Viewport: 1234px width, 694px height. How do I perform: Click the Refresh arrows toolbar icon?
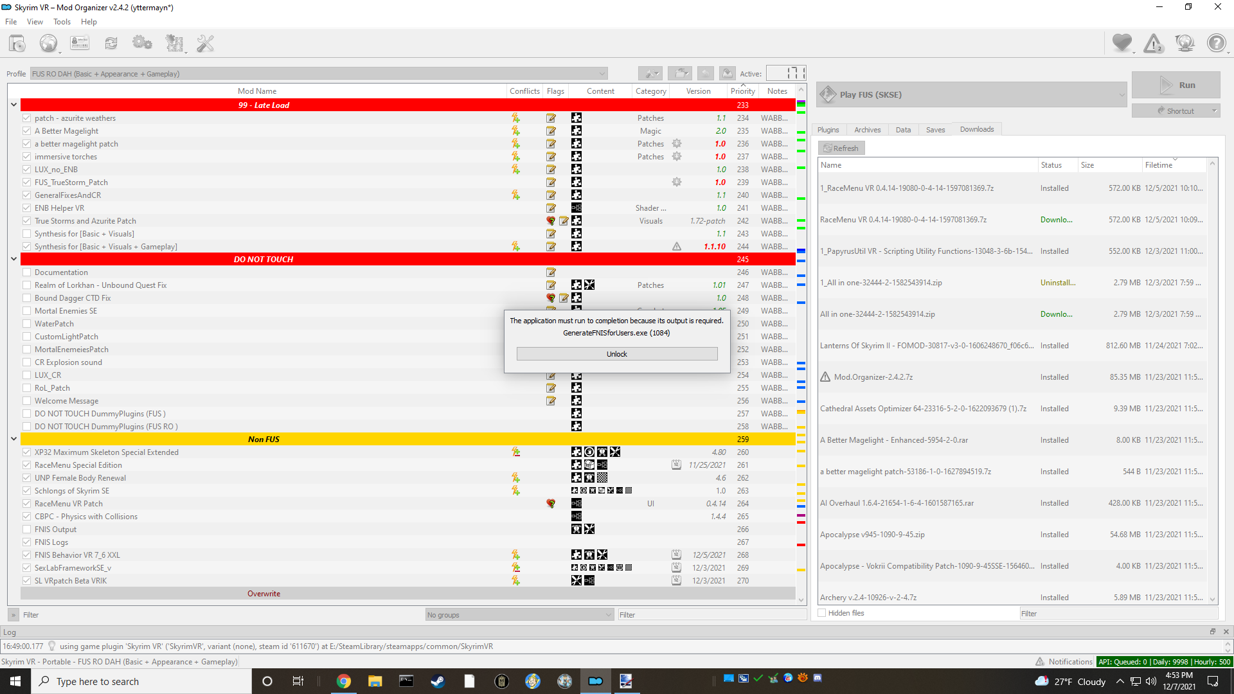click(x=111, y=44)
